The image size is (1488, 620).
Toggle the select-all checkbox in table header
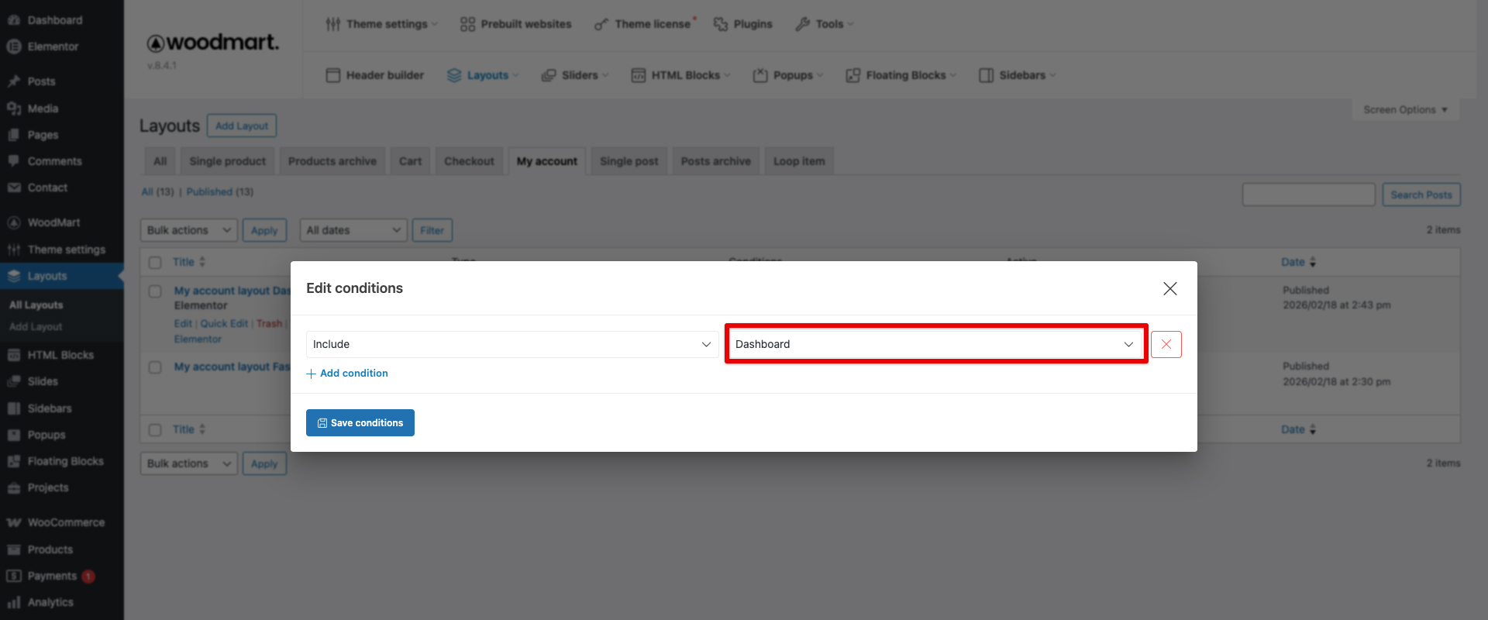(x=155, y=263)
